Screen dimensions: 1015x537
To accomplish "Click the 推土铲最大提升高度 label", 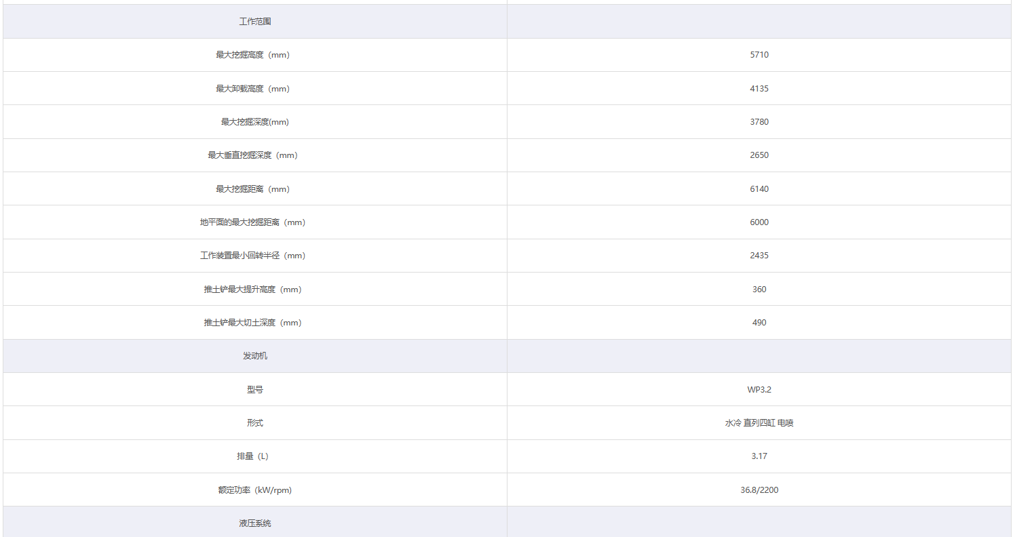I will coord(252,290).
